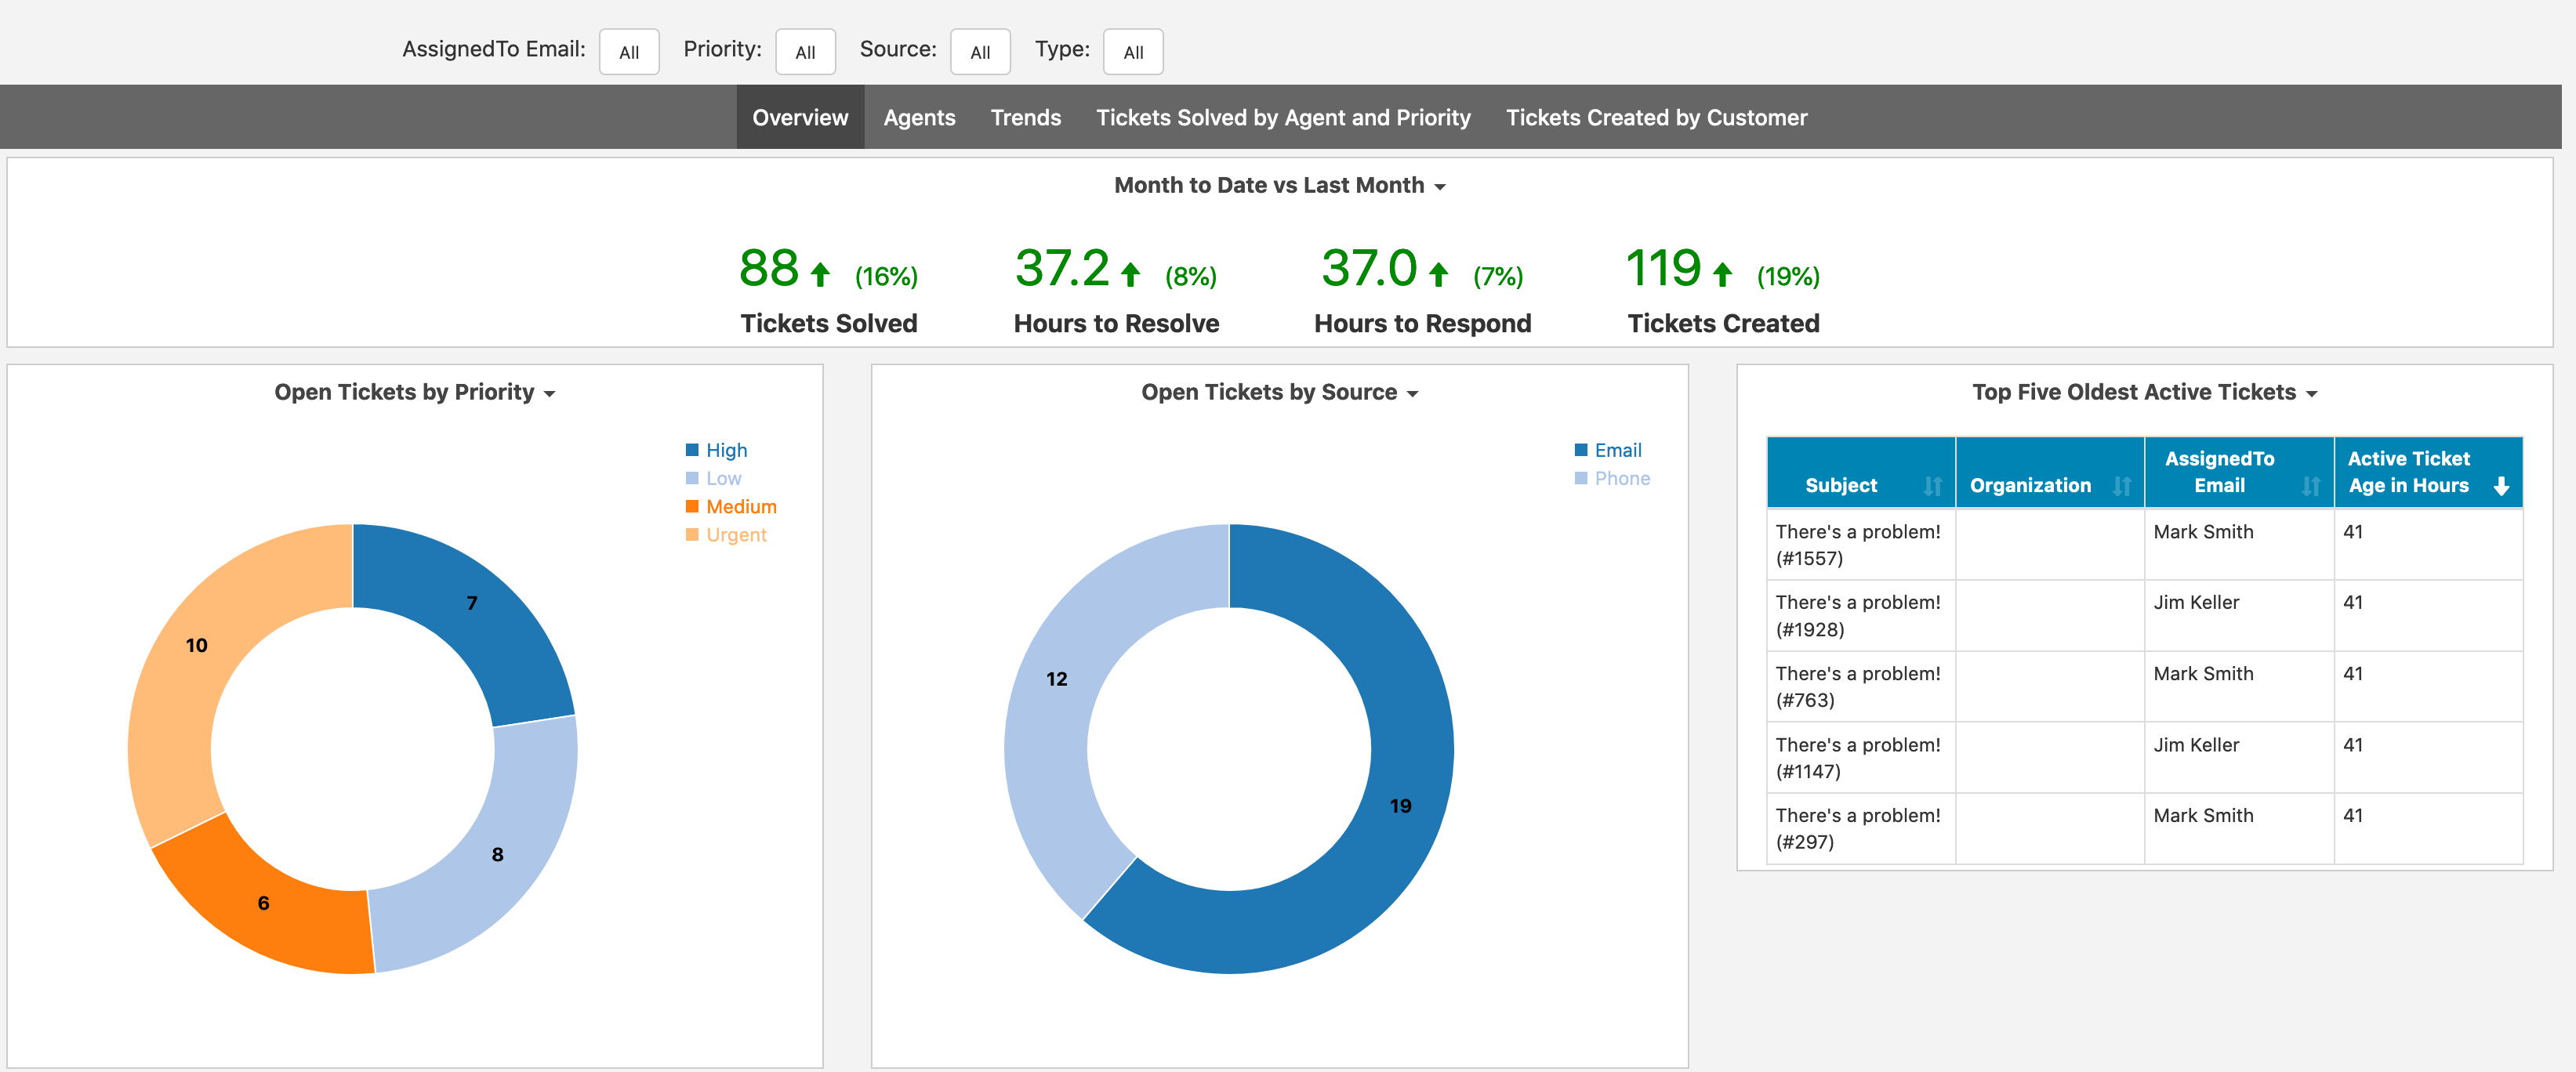The height and width of the screenshot is (1072, 2576).
Task: Toggle the Urgent legend entry off
Action: coord(725,534)
